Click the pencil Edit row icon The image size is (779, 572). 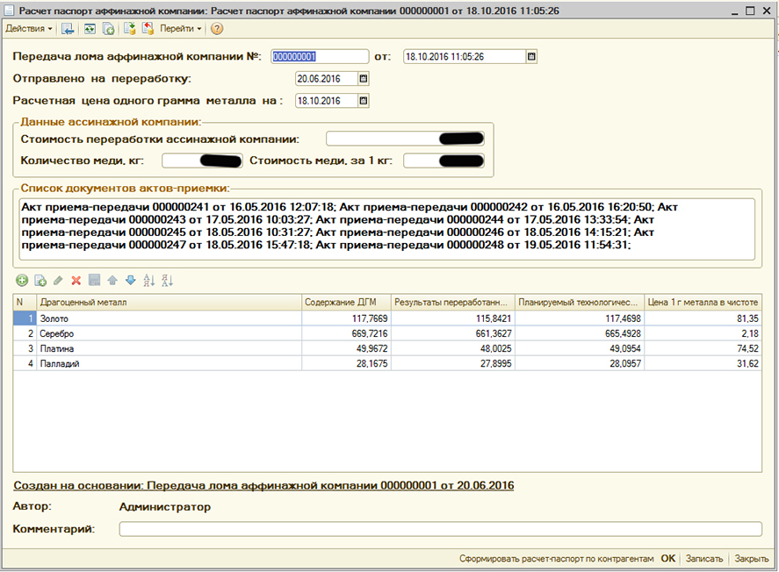click(58, 281)
